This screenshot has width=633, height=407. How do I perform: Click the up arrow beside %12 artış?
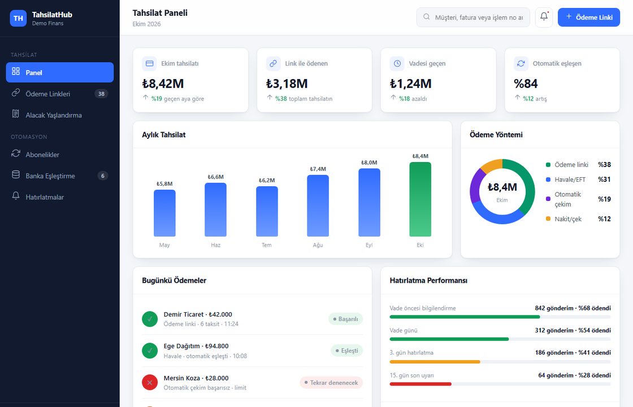(518, 98)
